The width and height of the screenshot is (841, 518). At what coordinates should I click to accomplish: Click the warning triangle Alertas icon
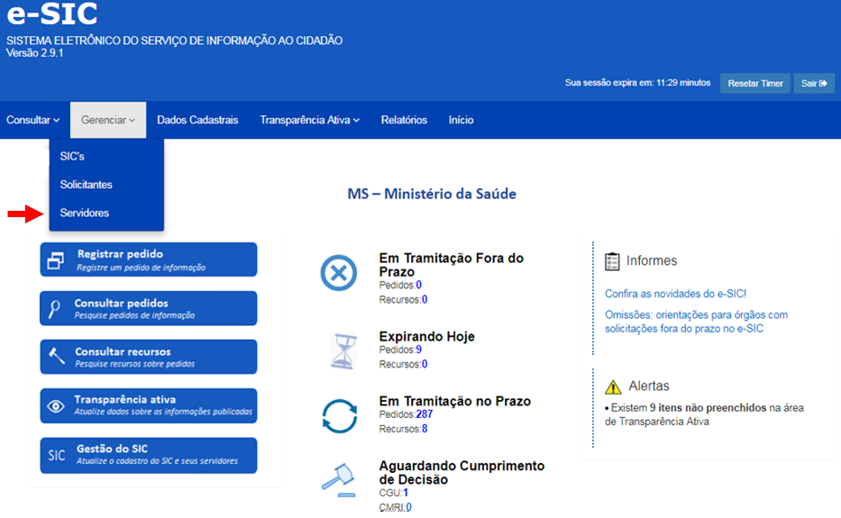(x=613, y=386)
